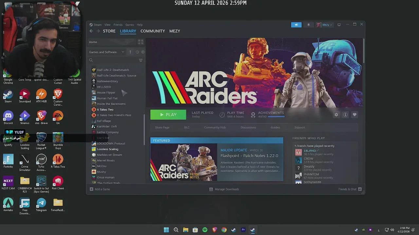Open Windows Start button on taskbar
Image resolution: width=419 pixels, height=235 pixels.
click(166, 230)
